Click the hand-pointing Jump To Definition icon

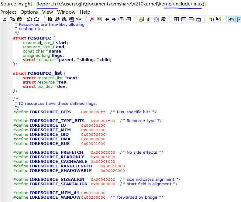click(x=141, y=19)
